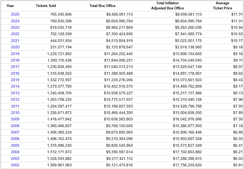Open the 2009 year link
This screenshot has width=244, height=169.
click(x=15, y=119)
